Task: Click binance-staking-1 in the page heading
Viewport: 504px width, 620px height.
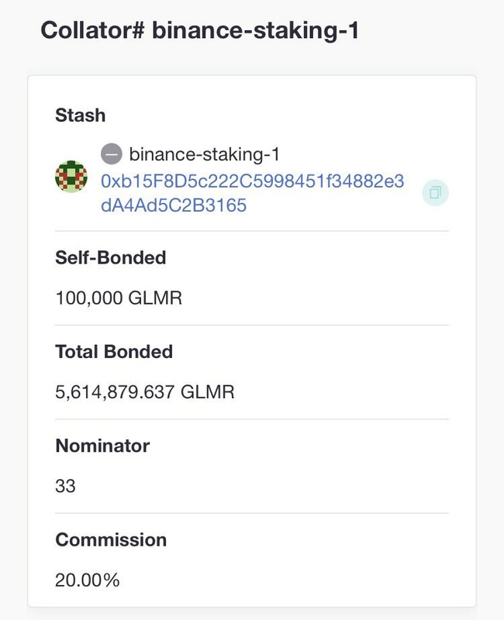Action: tap(255, 31)
